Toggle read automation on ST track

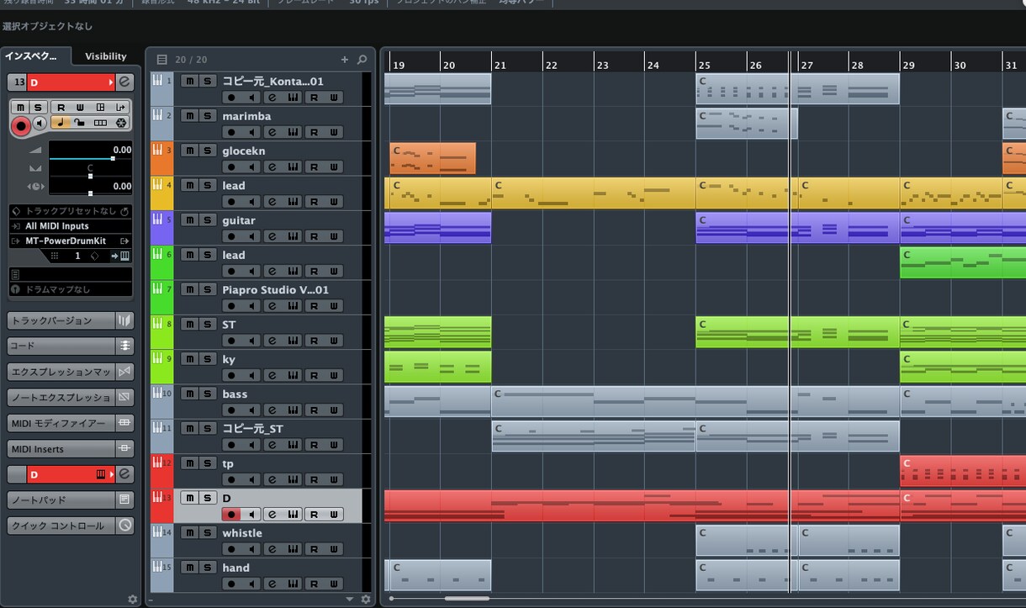(314, 341)
